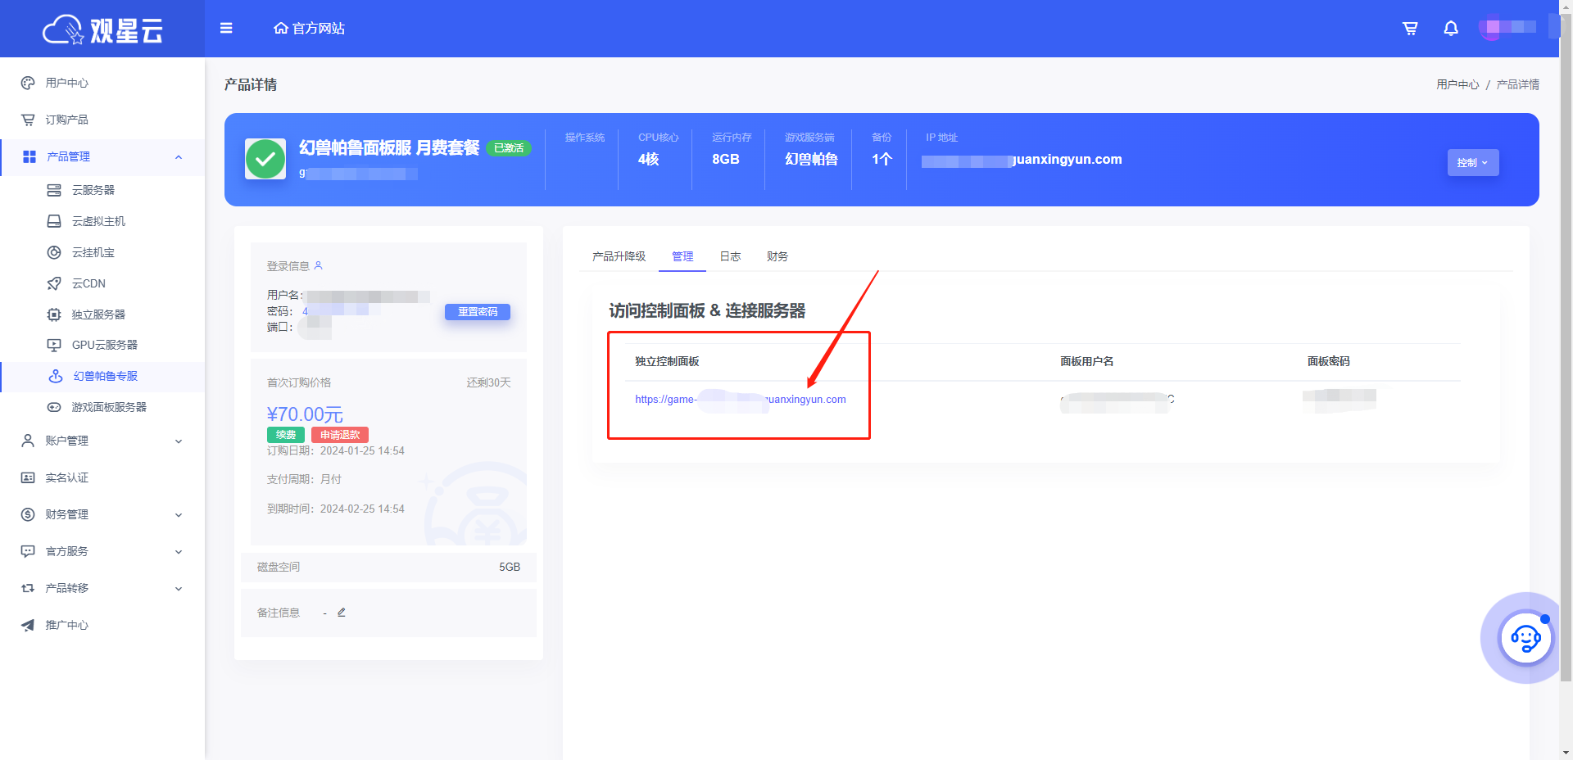Click the 订购产品 cart icon in sidebar

(28, 120)
